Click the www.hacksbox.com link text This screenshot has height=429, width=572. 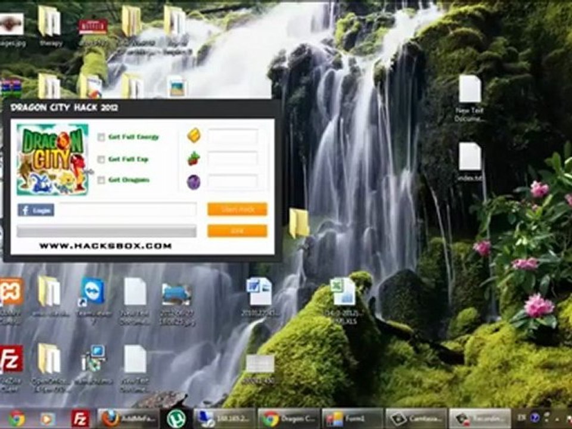coord(105,246)
